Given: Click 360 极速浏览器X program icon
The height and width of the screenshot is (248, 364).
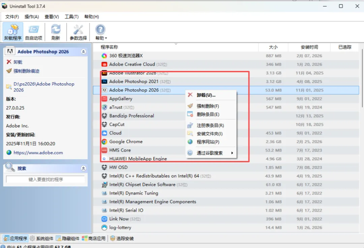Looking at the screenshot, I should [104, 56].
